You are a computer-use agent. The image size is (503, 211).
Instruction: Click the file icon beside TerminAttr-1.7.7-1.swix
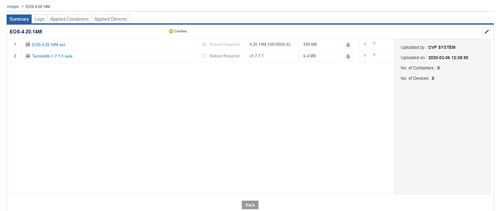pos(28,56)
